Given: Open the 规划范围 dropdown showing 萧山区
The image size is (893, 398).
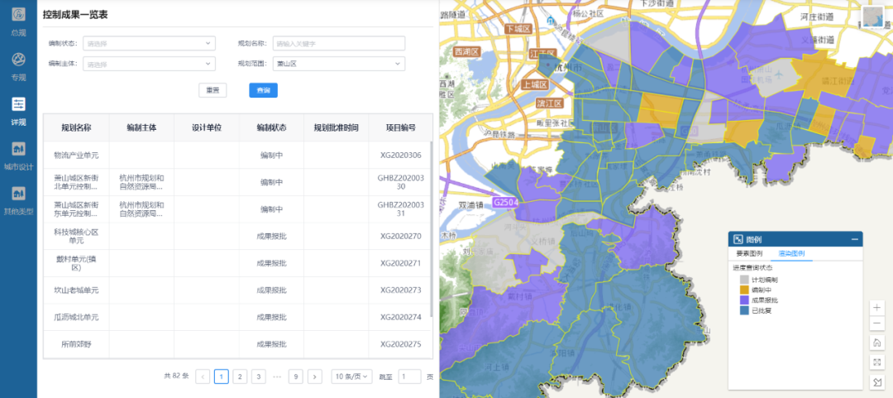Looking at the screenshot, I should point(339,64).
